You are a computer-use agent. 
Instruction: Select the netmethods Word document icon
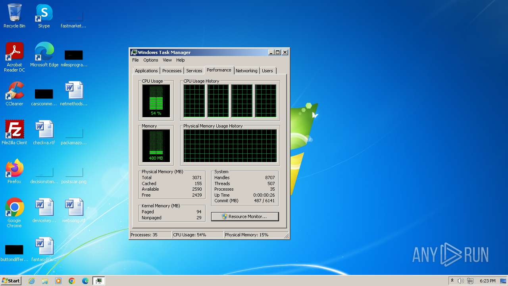pyautogui.click(x=73, y=93)
